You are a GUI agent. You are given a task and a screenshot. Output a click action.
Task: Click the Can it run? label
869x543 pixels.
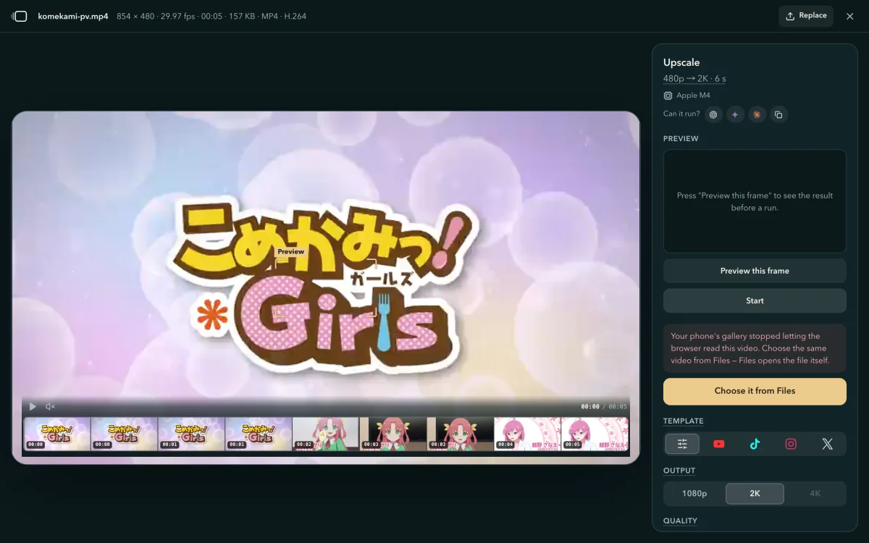681,114
